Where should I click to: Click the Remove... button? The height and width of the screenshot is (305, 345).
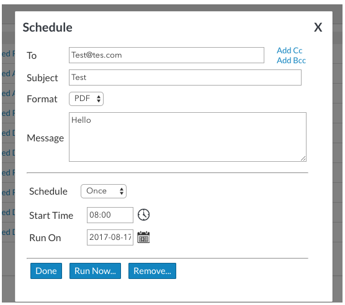tap(152, 271)
